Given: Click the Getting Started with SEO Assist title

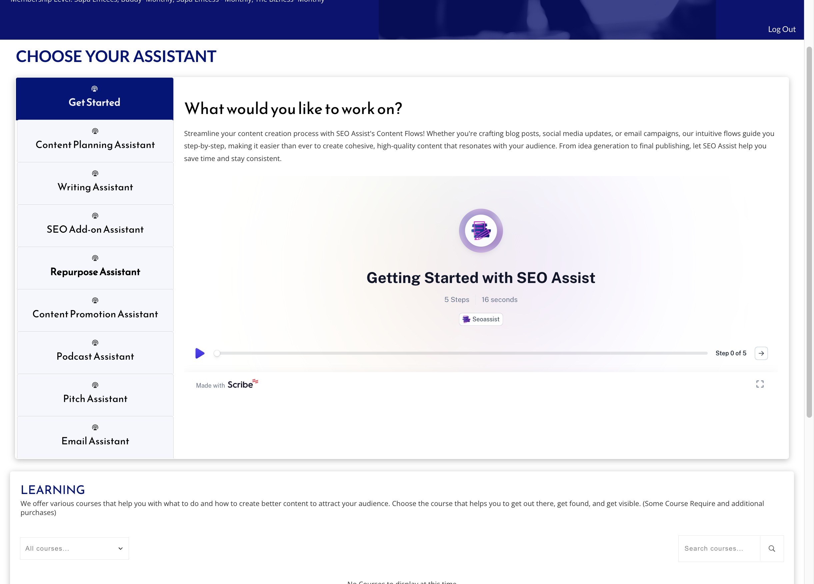Looking at the screenshot, I should (x=481, y=278).
